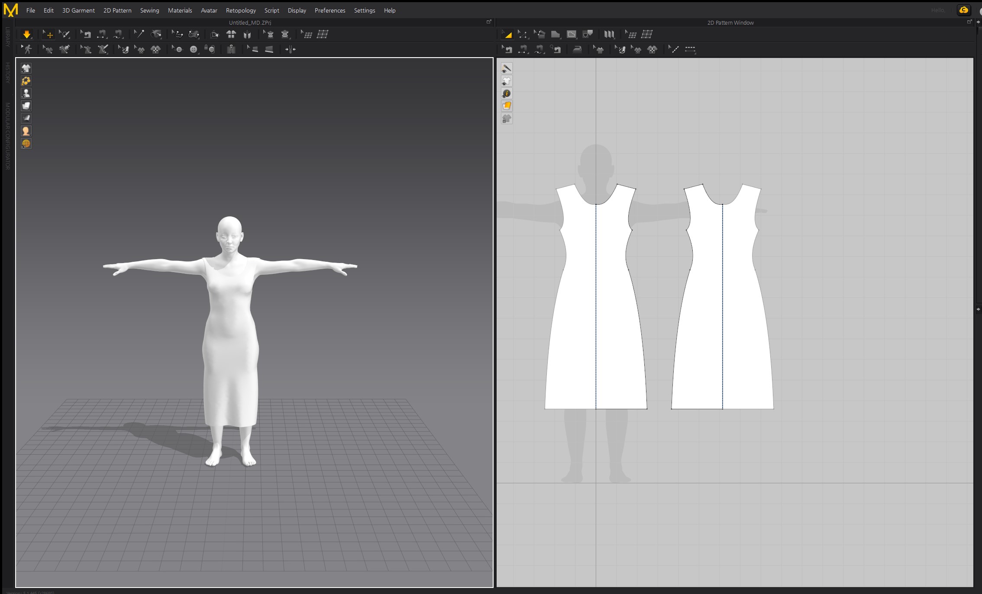This screenshot has width=982, height=594.
Task: Choose the Edit Texture tool in 3D toolbar
Action: [123, 49]
